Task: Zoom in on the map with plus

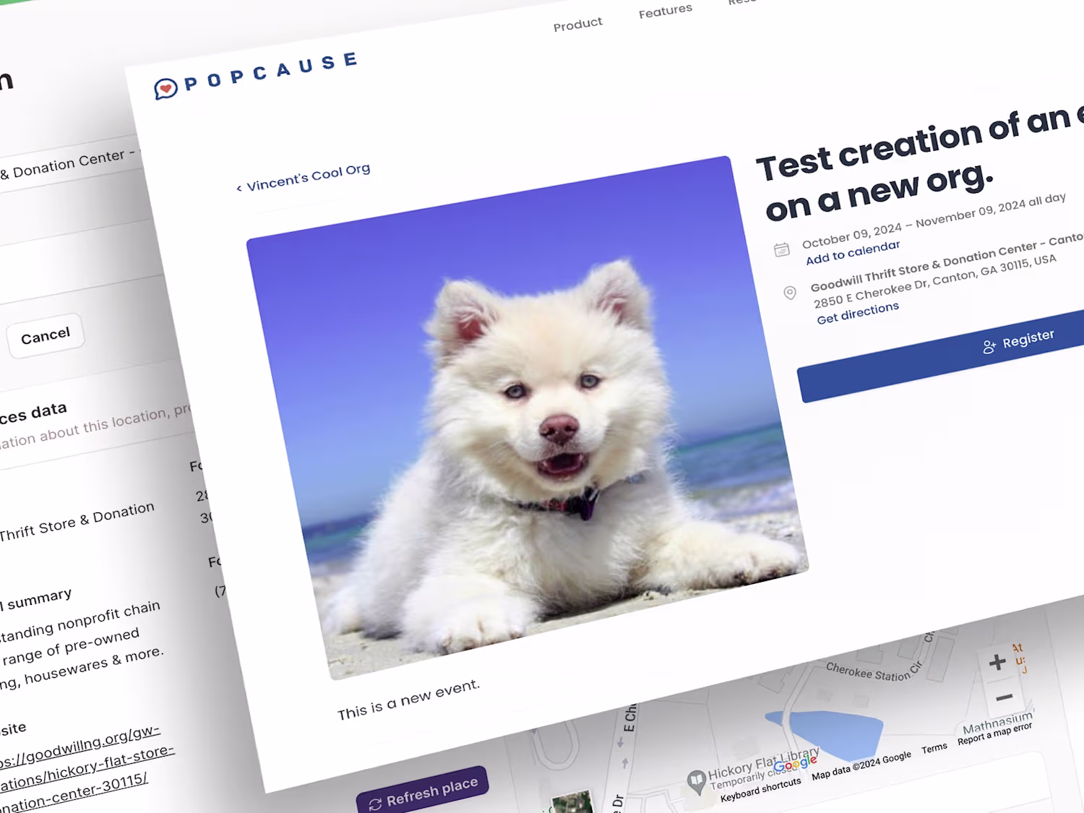Action: click(997, 662)
